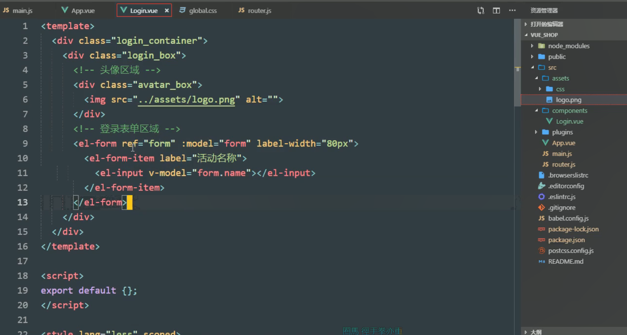Click the JS icon beside router.js in explorer
The image size is (627, 335).
(x=545, y=164)
